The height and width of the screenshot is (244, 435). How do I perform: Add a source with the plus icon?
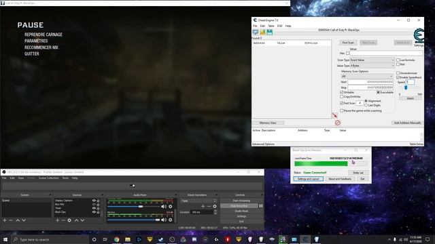[x=57, y=220]
